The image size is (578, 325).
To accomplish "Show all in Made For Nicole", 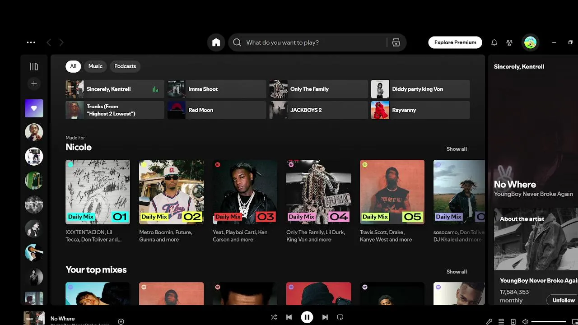I will pos(457,149).
